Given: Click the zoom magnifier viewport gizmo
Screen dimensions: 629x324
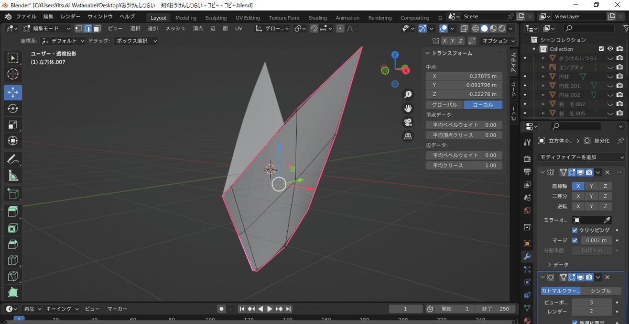Looking at the screenshot, I should [x=408, y=95].
